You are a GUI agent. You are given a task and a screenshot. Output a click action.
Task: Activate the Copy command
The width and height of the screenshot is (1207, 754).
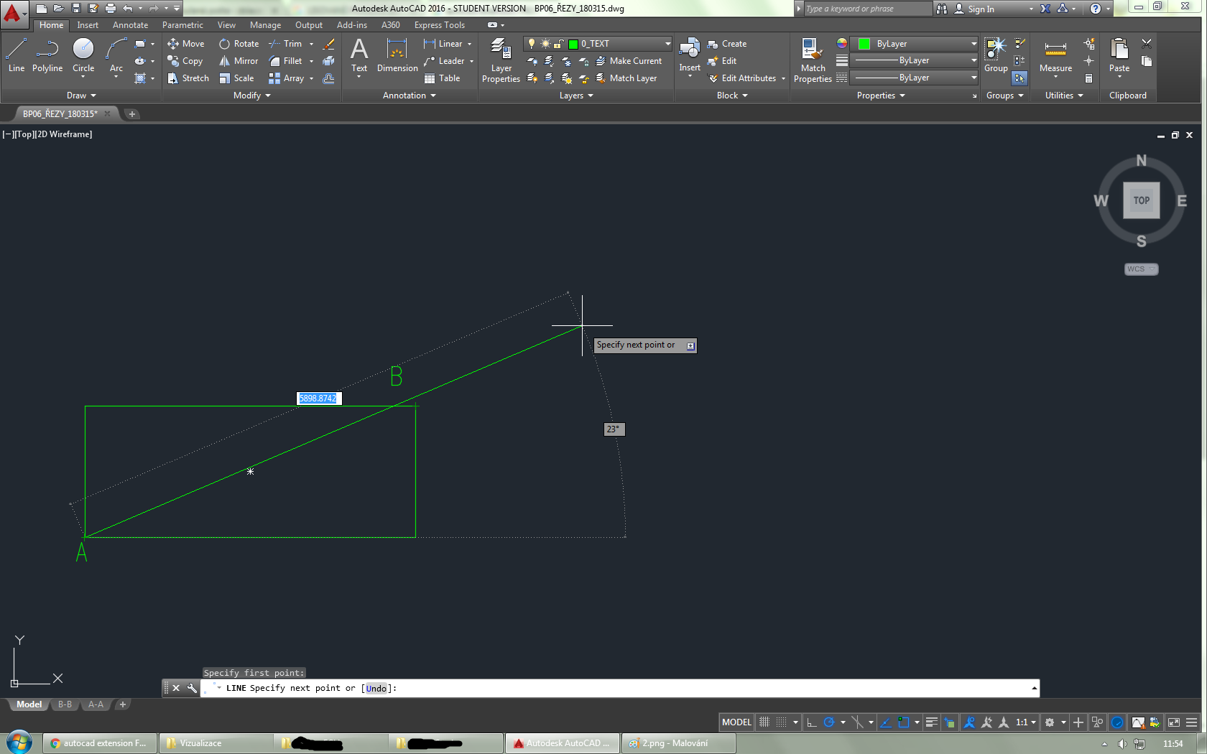tap(185, 61)
